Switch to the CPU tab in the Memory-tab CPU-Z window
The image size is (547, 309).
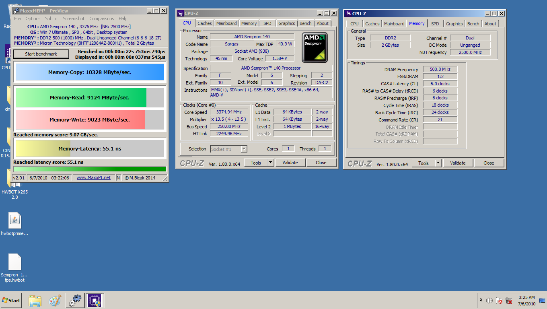354,24
